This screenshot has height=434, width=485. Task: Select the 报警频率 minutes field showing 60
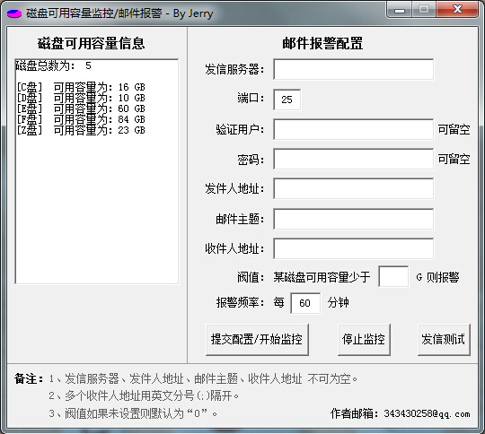pyautogui.click(x=305, y=303)
